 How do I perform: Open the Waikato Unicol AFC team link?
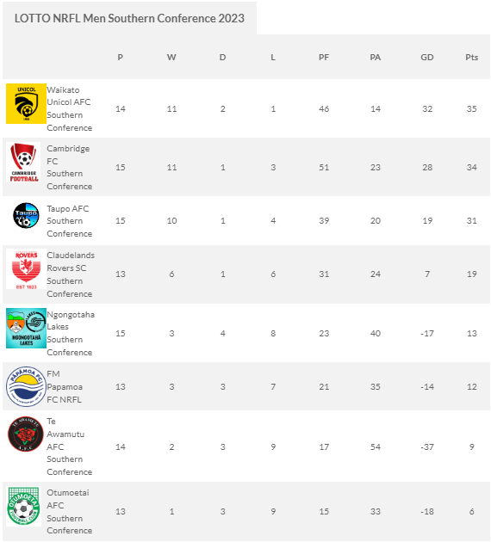point(70,109)
